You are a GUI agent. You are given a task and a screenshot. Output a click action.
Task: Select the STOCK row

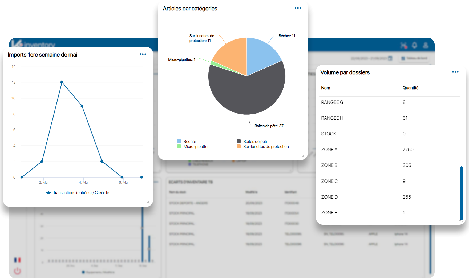click(x=389, y=134)
